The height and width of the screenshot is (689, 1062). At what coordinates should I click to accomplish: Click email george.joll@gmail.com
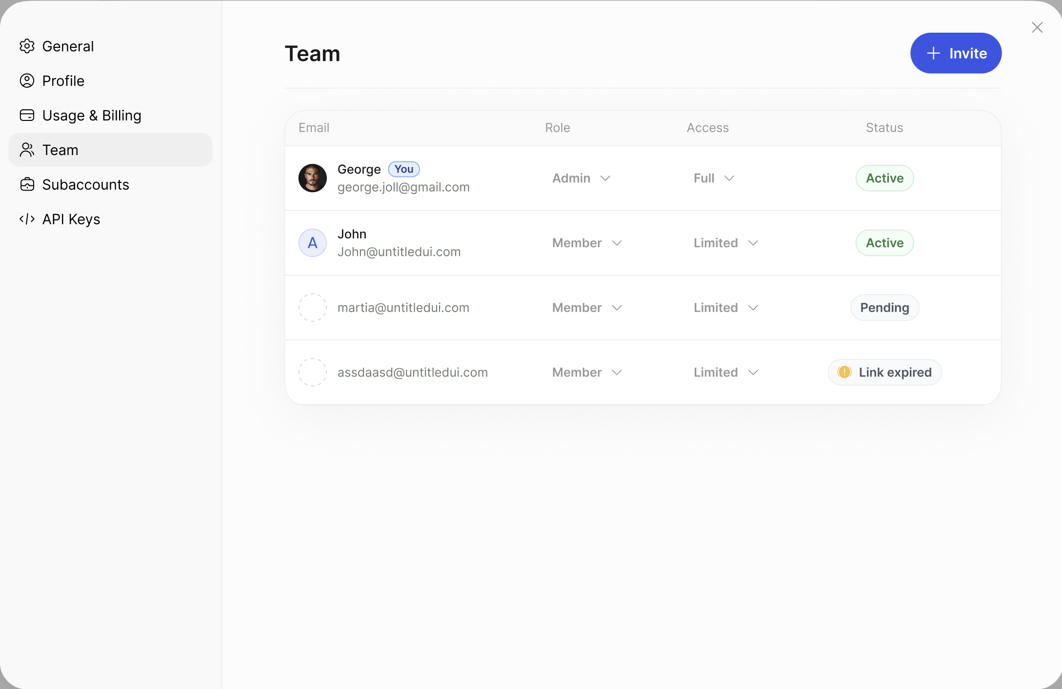403,187
